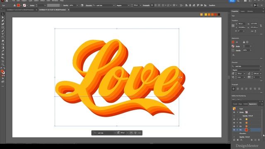Click Opacity link in control bar
Screen dimensions: 265x149
tap(65, 5)
